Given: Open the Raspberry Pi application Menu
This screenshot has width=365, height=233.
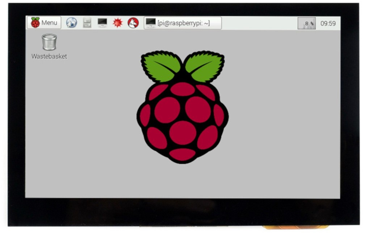Looking at the screenshot, I should point(44,22).
